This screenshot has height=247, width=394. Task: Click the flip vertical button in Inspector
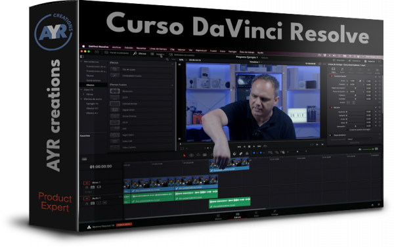point(353,102)
